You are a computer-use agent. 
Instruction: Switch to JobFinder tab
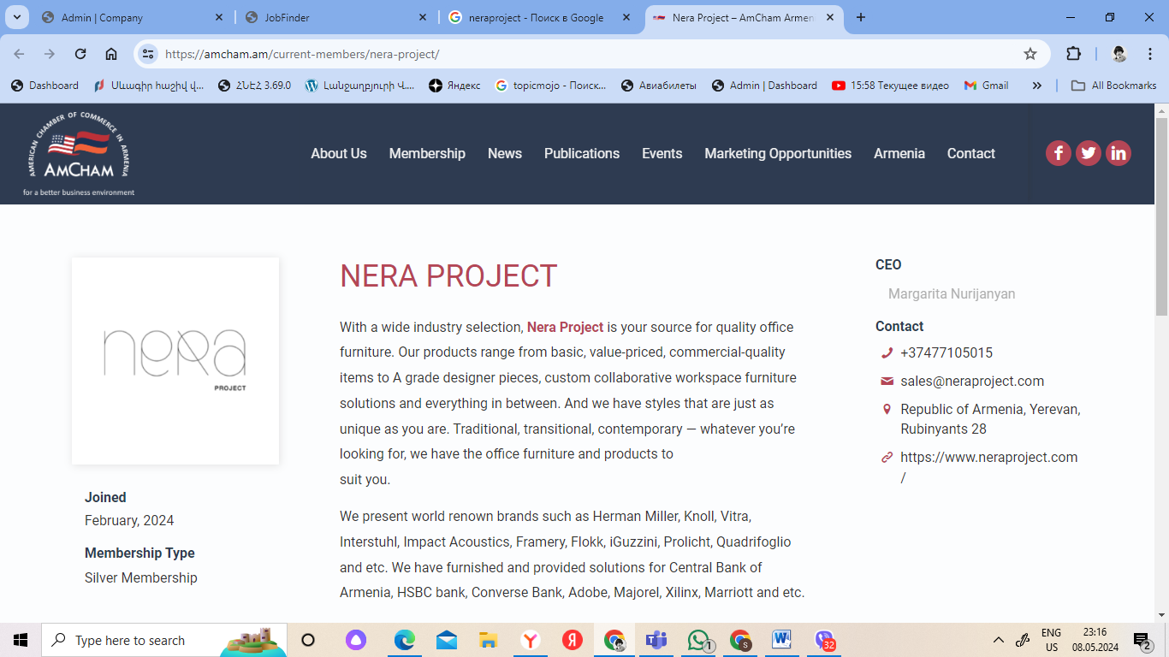335,17
